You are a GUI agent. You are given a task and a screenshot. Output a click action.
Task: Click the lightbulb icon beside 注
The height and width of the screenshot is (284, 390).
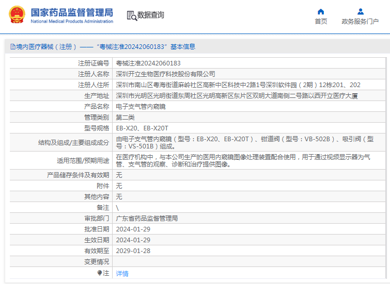point(100,273)
